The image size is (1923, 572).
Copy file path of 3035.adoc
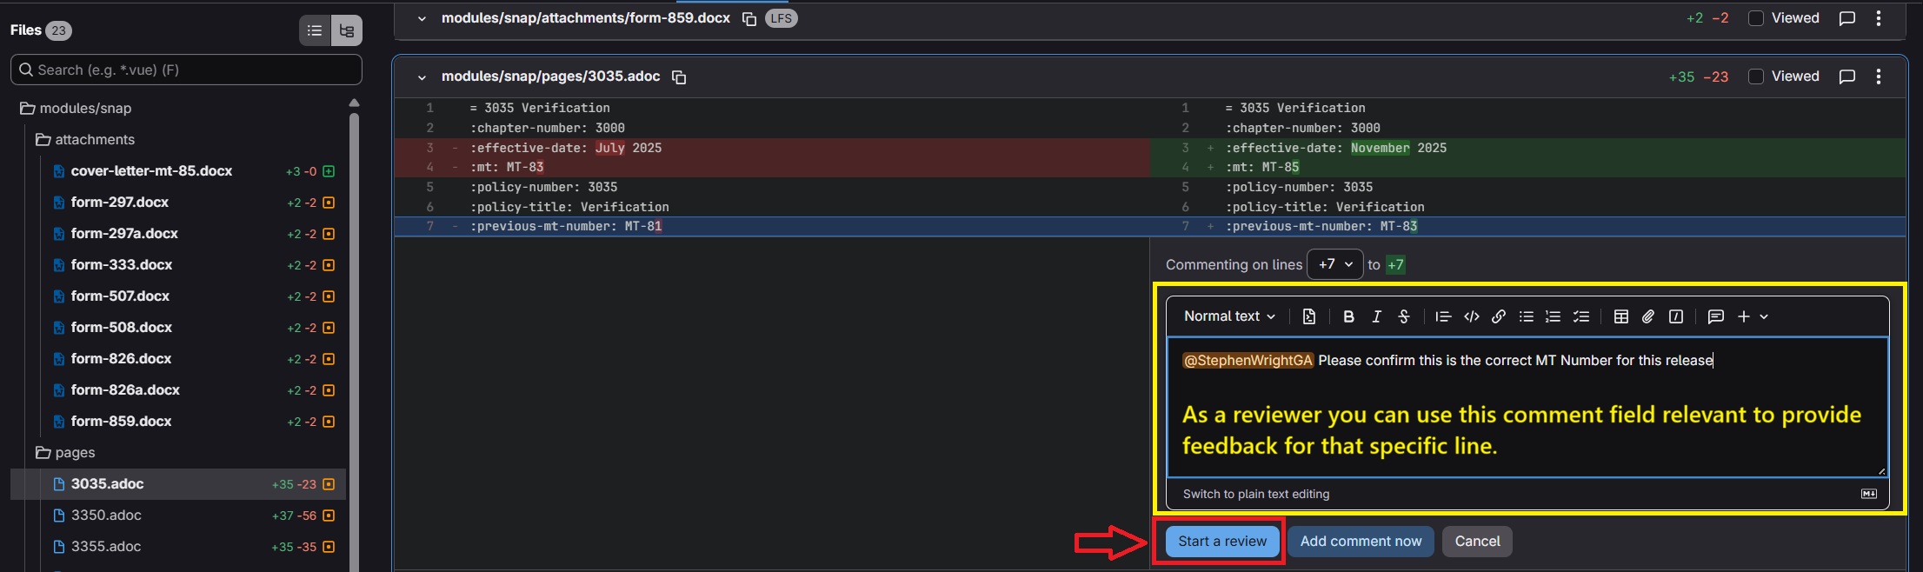coord(679,77)
